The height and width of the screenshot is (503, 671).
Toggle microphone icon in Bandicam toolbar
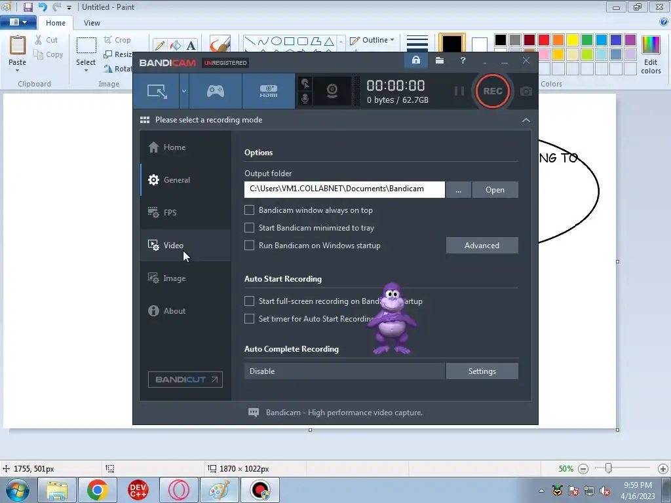305,99
